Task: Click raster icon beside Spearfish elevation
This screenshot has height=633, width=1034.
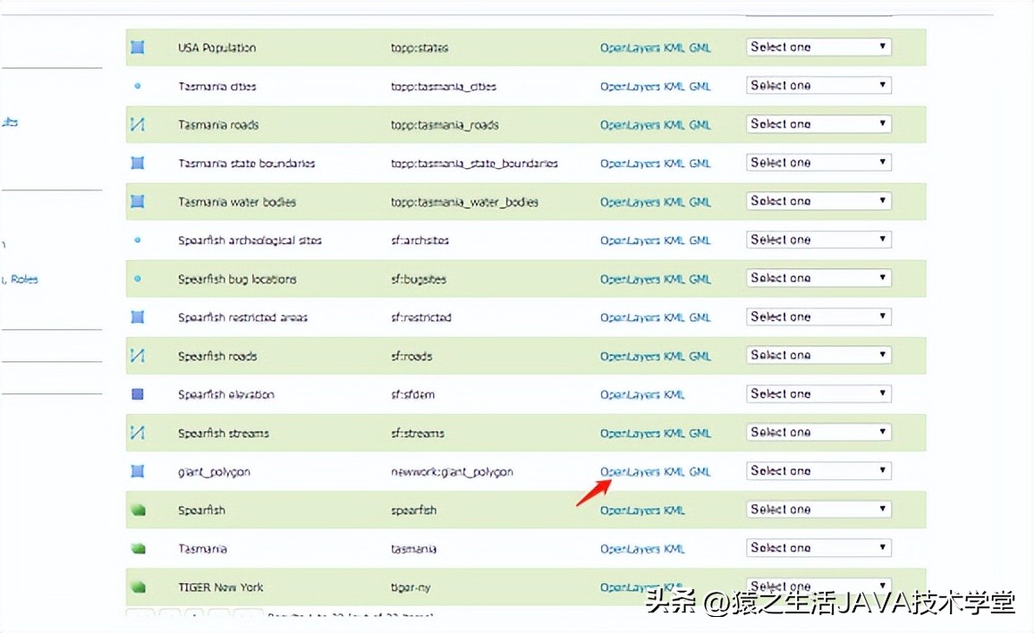Action: coord(137,394)
